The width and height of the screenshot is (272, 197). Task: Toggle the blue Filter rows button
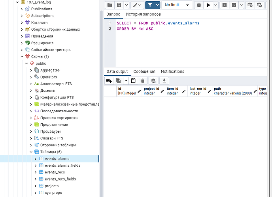click(x=150, y=5)
